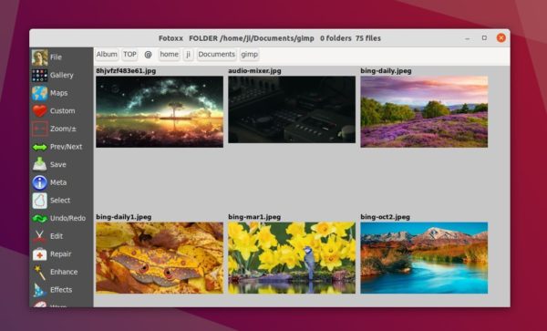Select the Zoom/± icon
547x331 pixels.
(x=39, y=129)
